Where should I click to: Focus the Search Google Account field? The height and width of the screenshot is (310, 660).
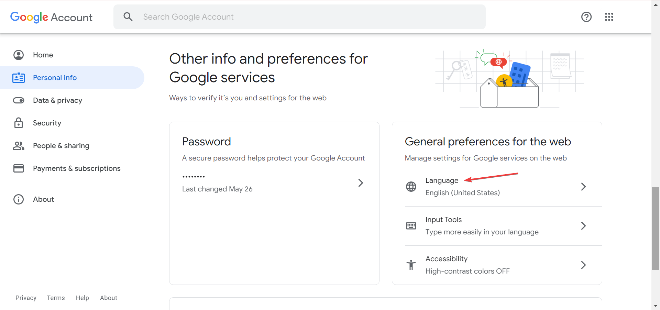point(299,17)
